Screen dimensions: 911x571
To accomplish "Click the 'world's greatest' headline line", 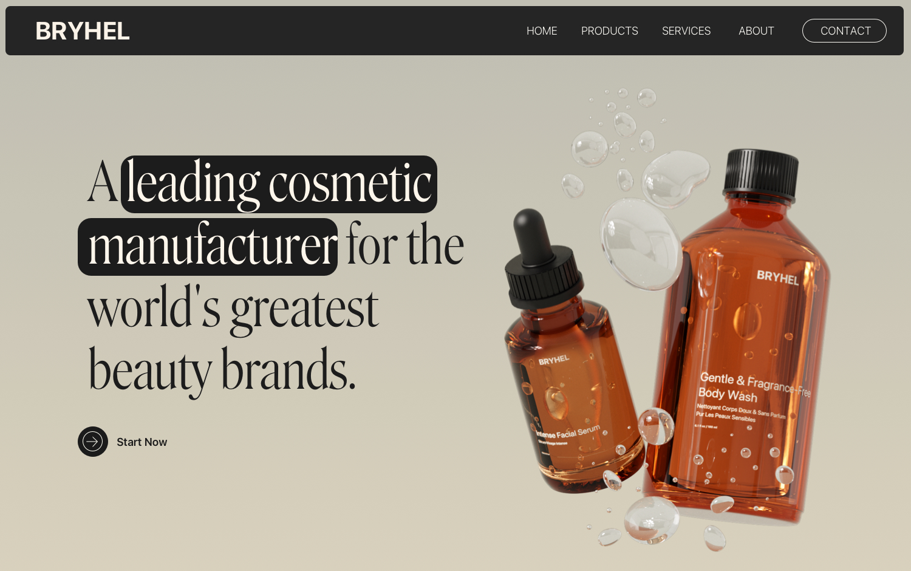I will click(233, 309).
